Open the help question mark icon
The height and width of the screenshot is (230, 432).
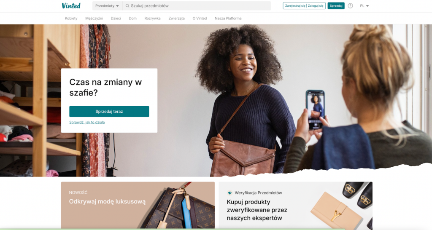(350, 6)
